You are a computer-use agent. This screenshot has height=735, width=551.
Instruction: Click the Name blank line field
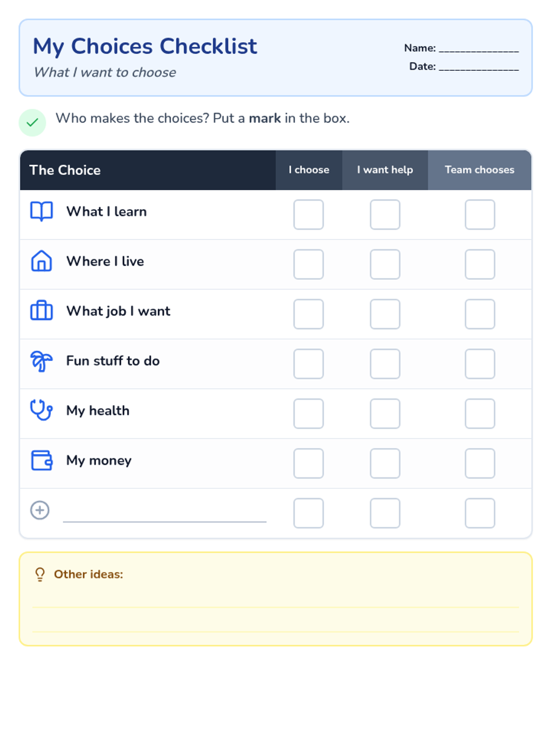pos(478,49)
